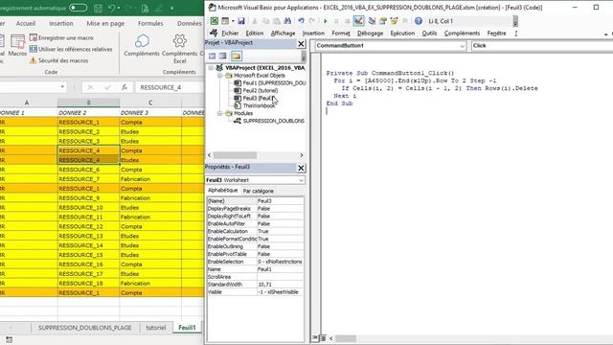Click the Find binoculars icon in VBA toolbar
This screenshot has height=345, width=613.
click(x=287, y=21)
